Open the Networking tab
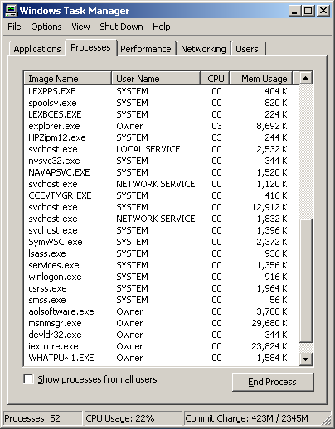The width and height of the screenshot is (335, 429). click(x=203, y=49)
